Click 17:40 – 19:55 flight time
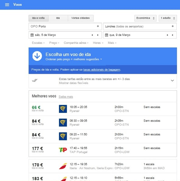 click(x=78, y=148)
